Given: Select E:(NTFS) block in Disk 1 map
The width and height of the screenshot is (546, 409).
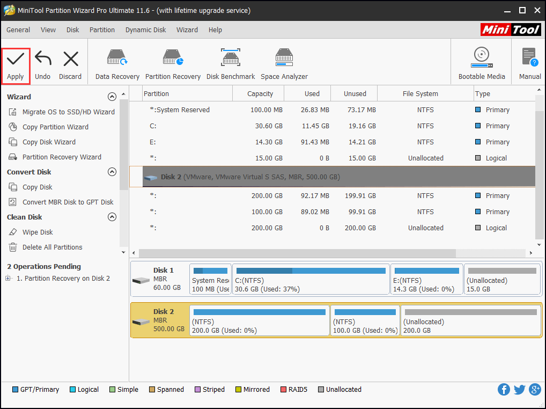Looking at the screenshot, I should [426, 280].
